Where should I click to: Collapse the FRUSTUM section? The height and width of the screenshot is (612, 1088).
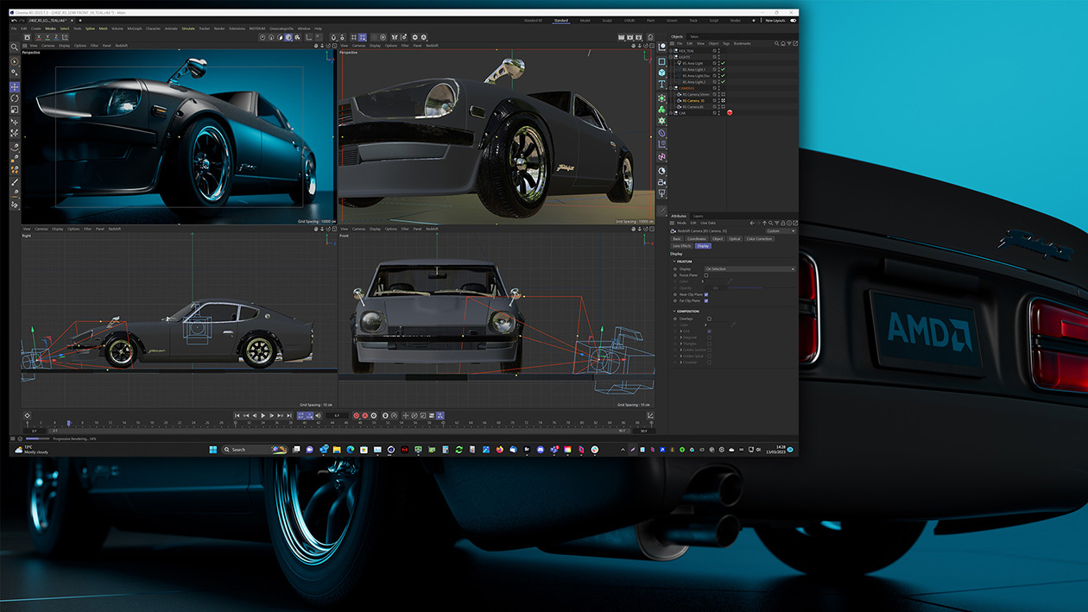tap(674, 262)
